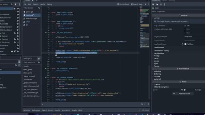Click the scene instance icon on the game node
Screen dimensions: 205x115
point(12,51)
